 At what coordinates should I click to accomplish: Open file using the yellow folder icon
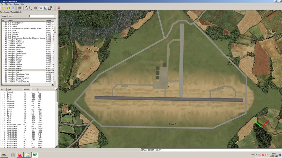coord(4,8)
